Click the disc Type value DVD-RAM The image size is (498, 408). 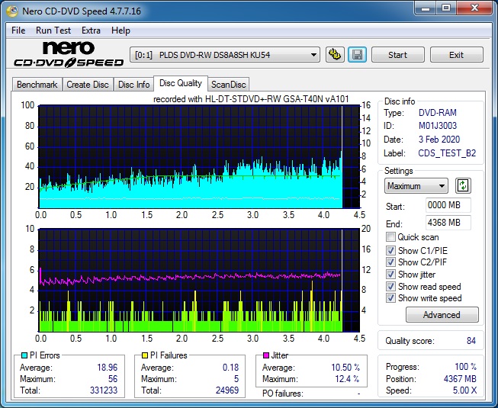coord(437,113)
